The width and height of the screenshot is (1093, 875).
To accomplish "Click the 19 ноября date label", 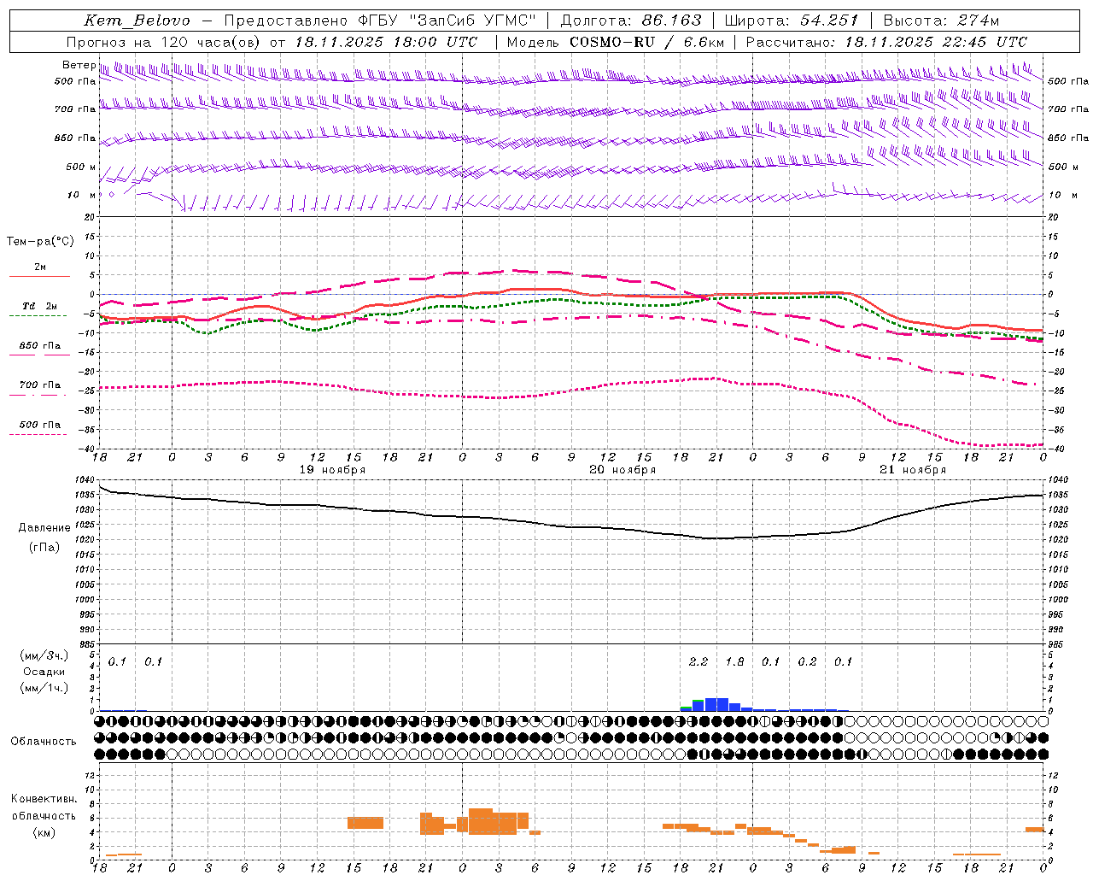I will pos(332,469).
